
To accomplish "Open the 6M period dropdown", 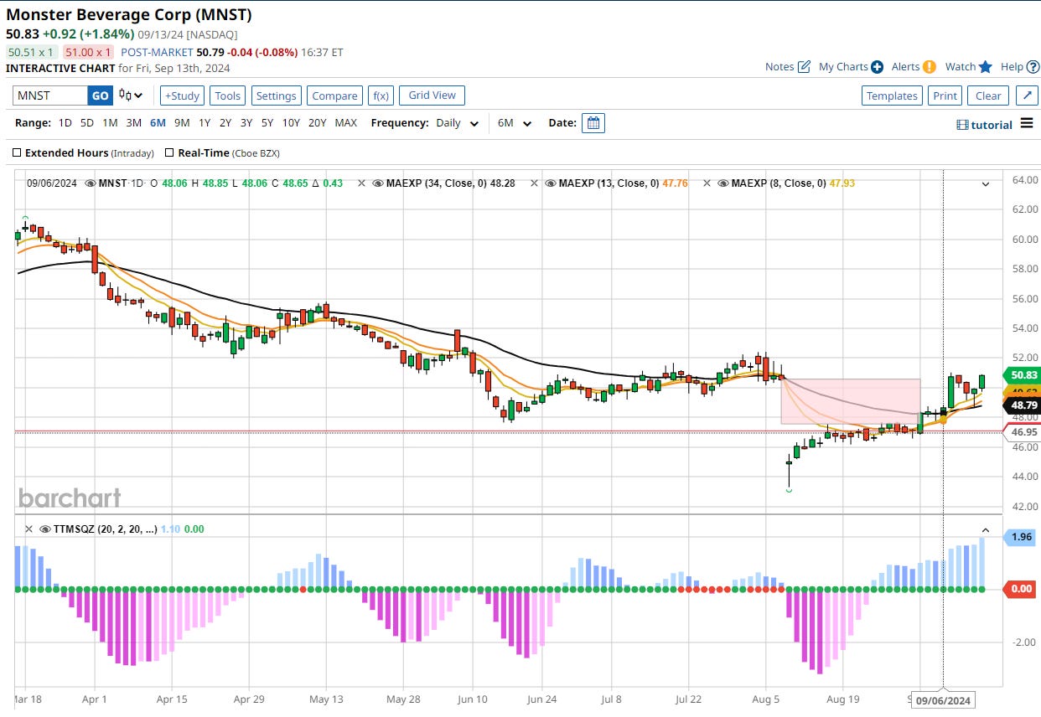I will 515,123.
